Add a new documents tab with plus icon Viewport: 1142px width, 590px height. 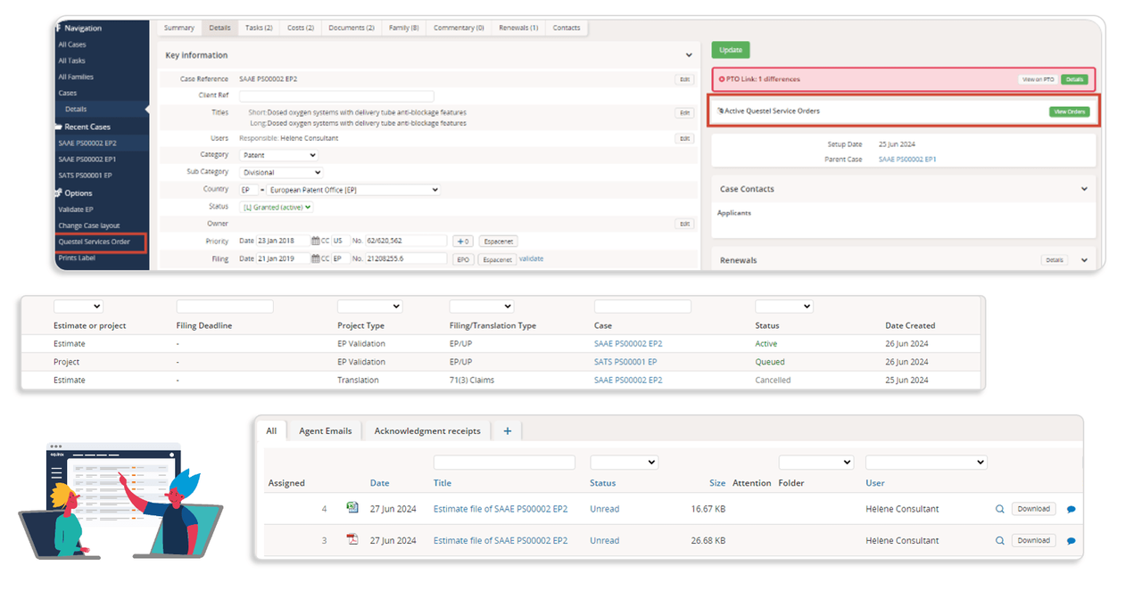507,430
